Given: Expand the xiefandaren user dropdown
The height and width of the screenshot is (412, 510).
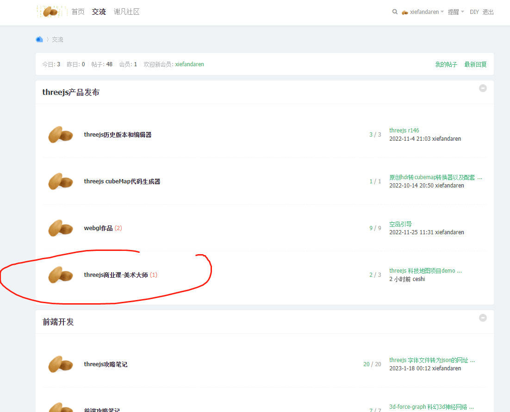Looking at the screenshot, I should [442, 12].
